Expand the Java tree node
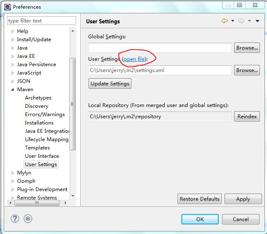 tap(12, 48)
